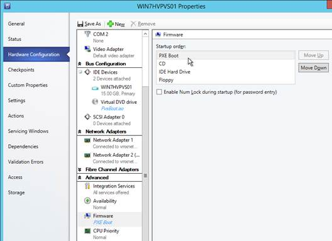Collapse the IDE Devices tree node

80,72
